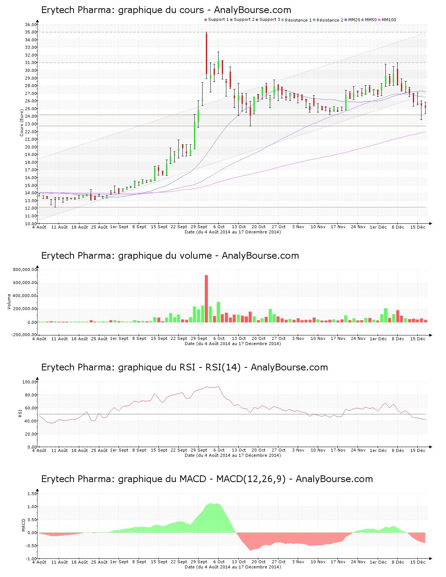Click the 20.00 tick on the RSI axis
The height and width of the screenshot is (577, 446).
[31, 434]
